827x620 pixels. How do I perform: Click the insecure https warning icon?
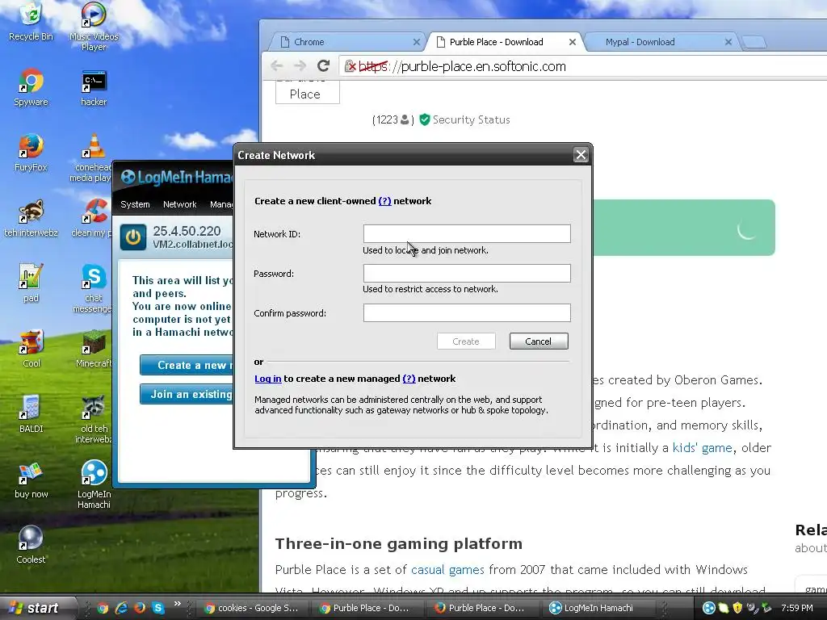point(351,66)
